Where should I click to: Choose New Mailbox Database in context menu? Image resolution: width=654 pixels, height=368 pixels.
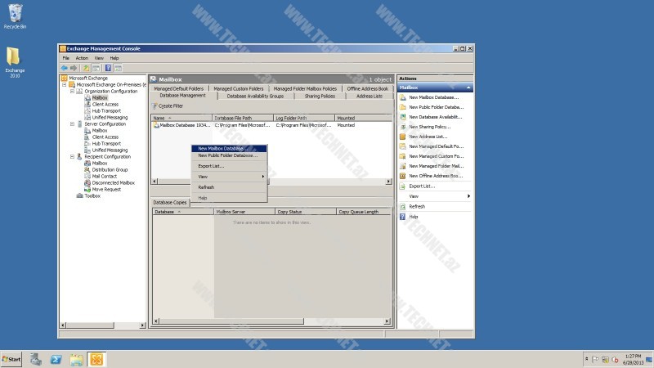coord(229,149)
